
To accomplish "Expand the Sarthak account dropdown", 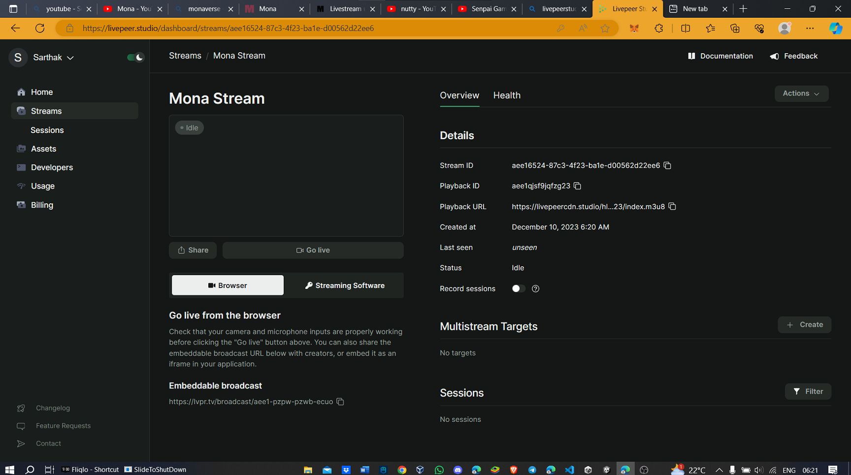I will click(53, 58).
